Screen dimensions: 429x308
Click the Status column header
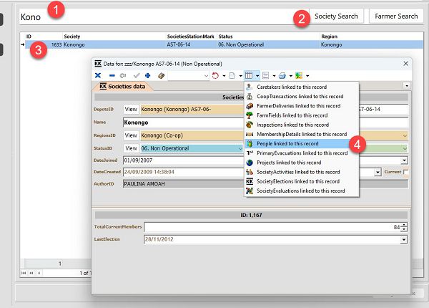point(225,37)
